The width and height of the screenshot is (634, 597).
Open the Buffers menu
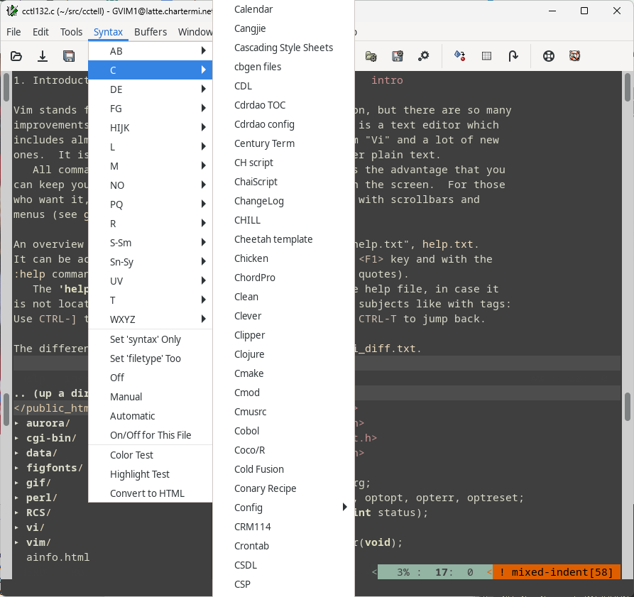click(151, 32)
